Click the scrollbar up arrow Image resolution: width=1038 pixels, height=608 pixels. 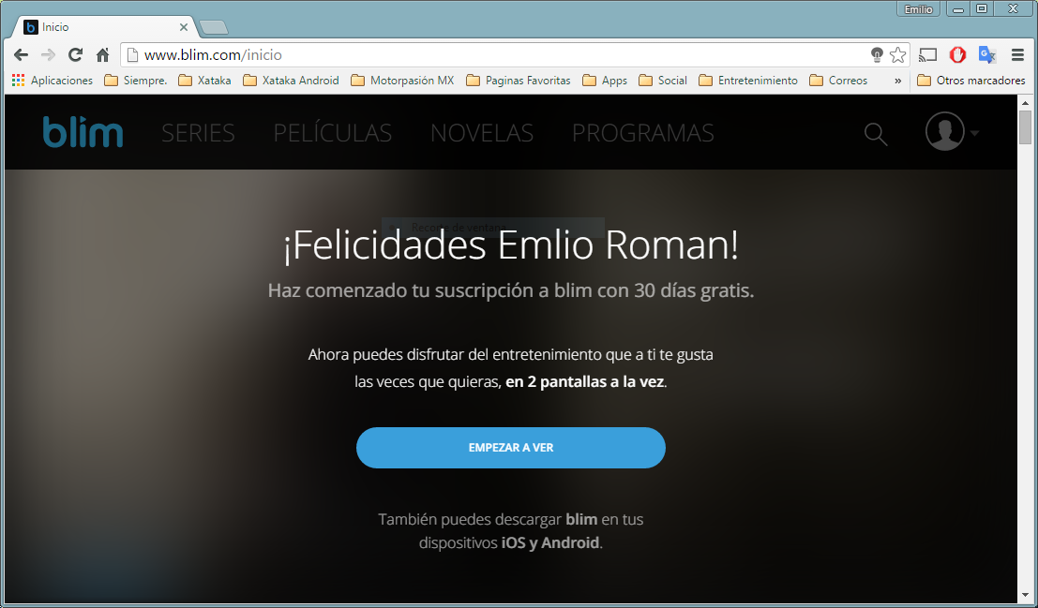(x=1026, y=102)
